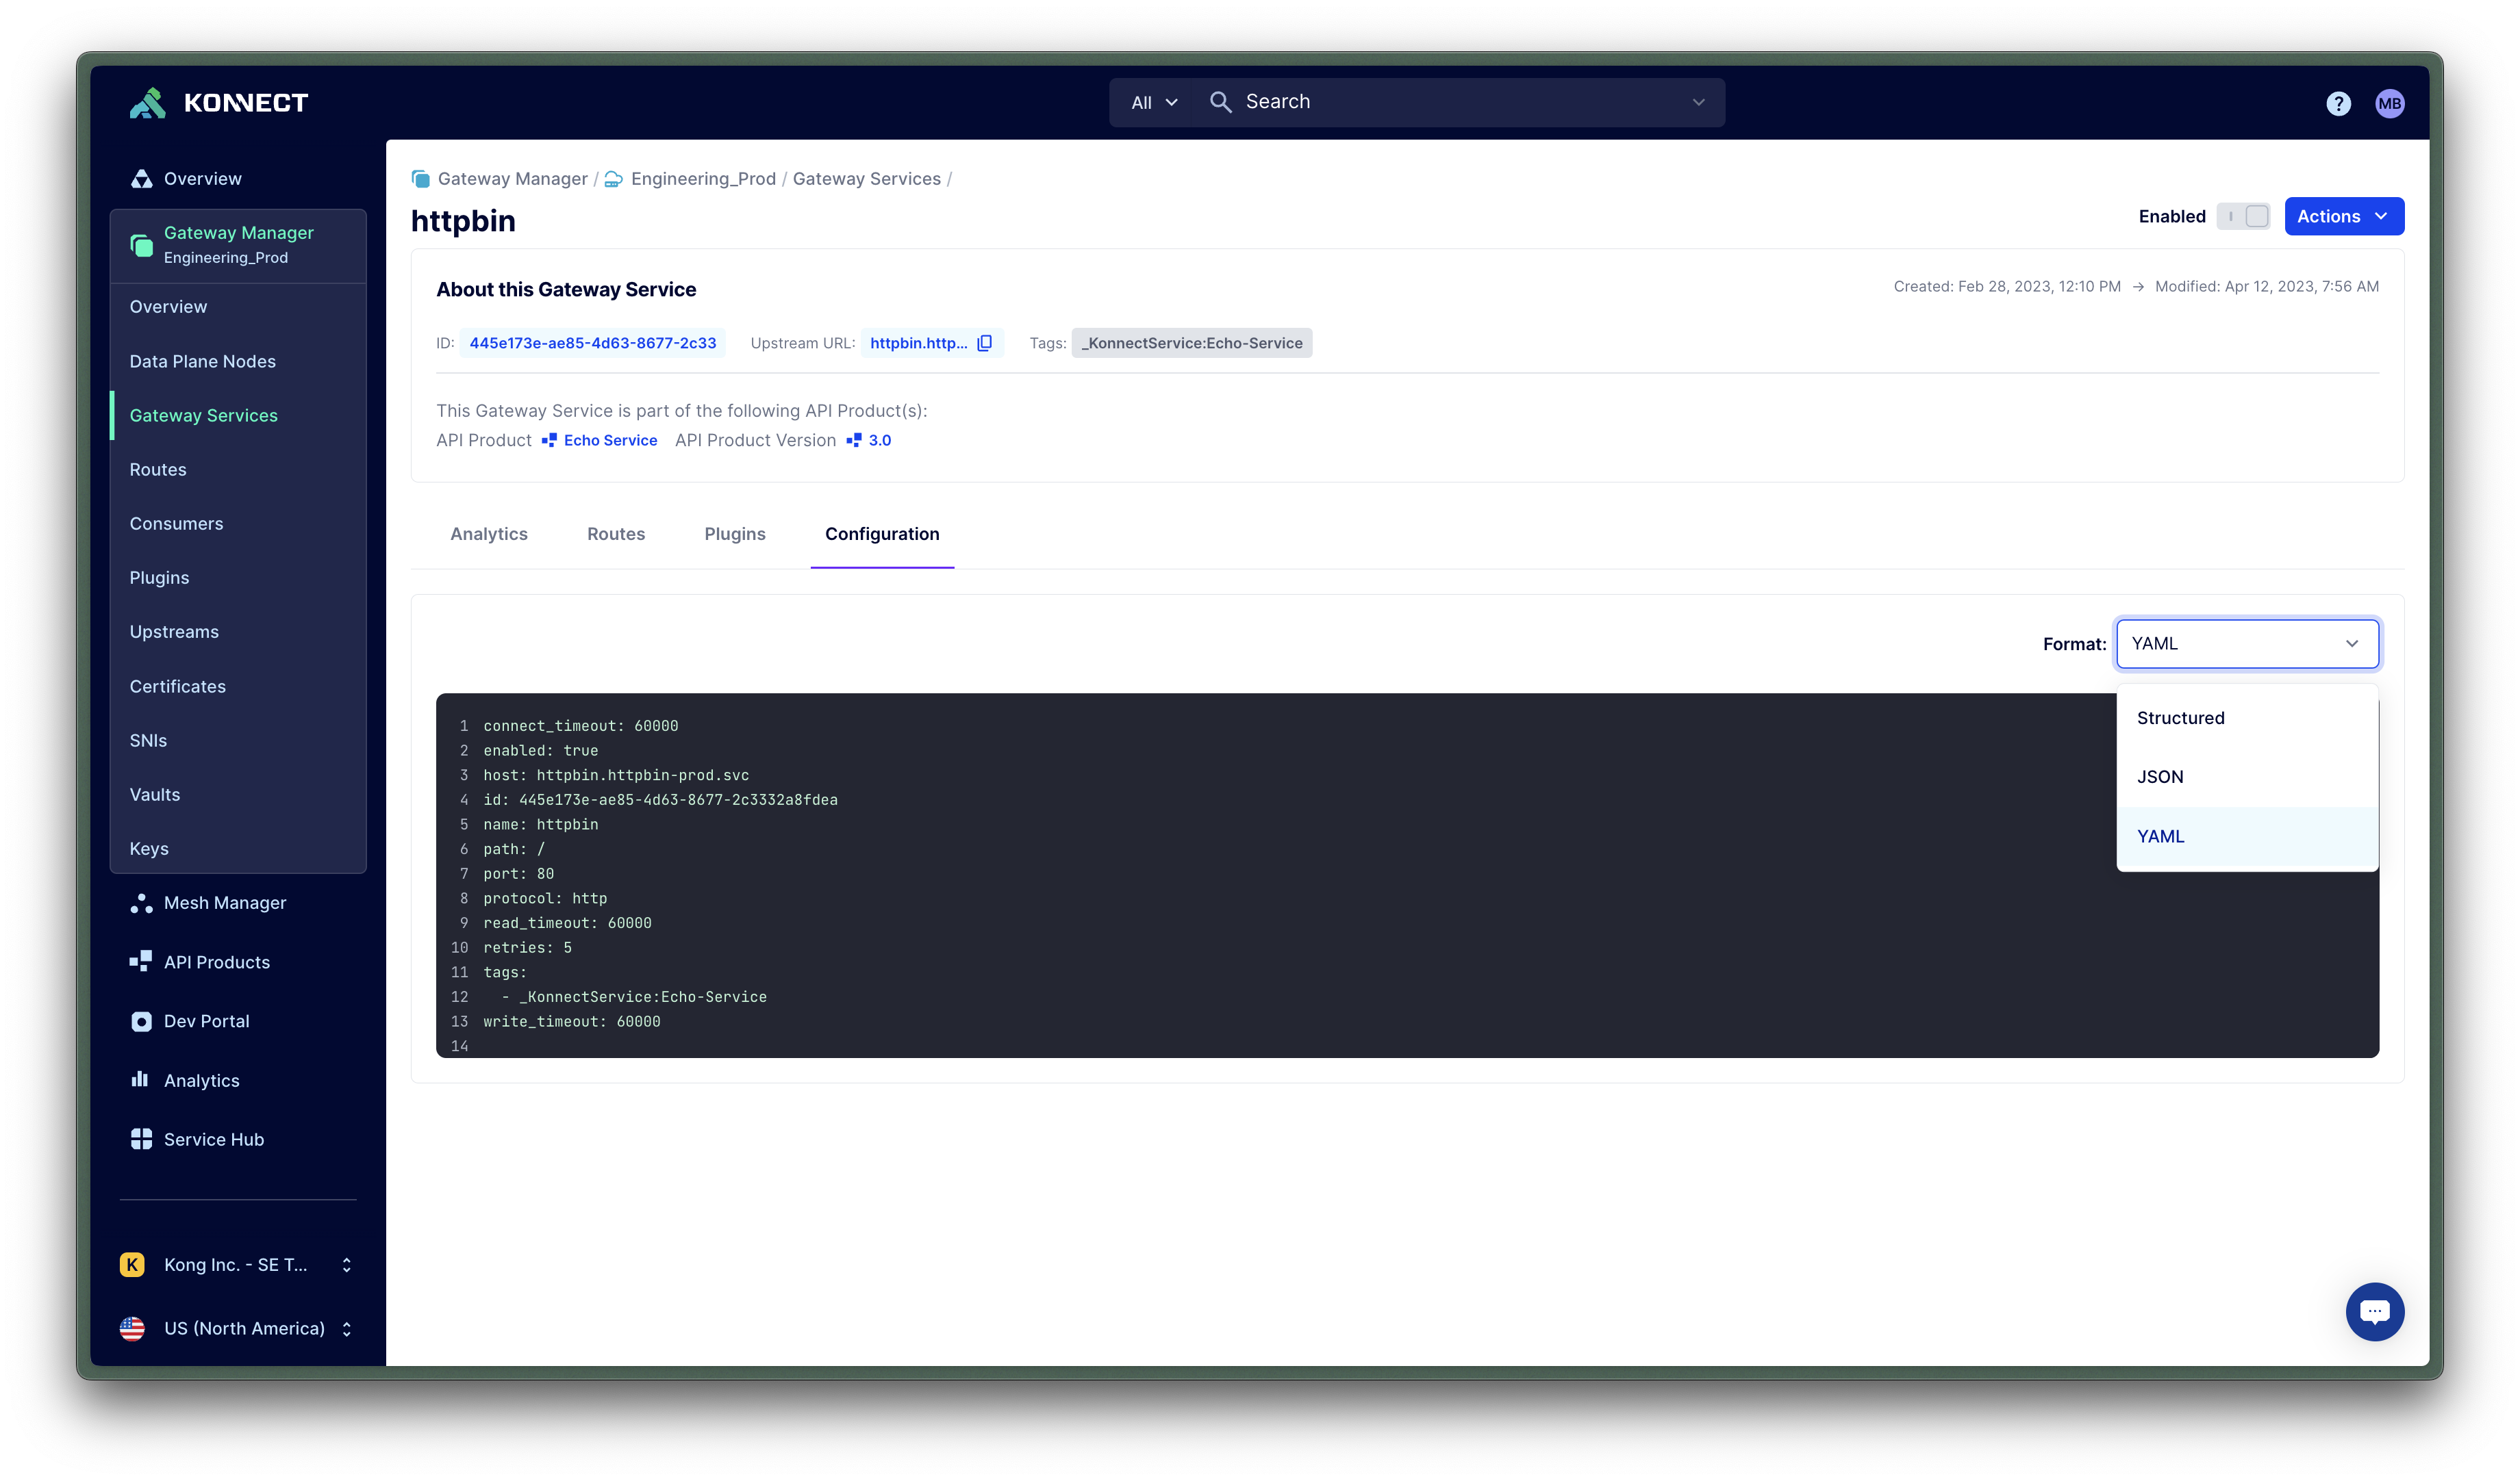Click the service ID 445e173e link
The height and width of the screenshot is (1481, 2520).
[592, 343]
